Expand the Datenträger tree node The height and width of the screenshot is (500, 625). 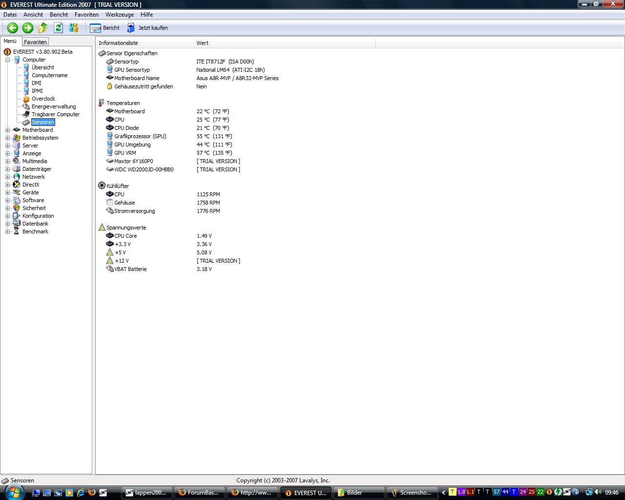[x=8, y=169]
